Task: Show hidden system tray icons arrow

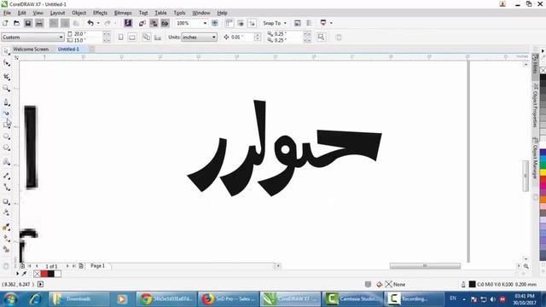Action: [x=464, y=299]
